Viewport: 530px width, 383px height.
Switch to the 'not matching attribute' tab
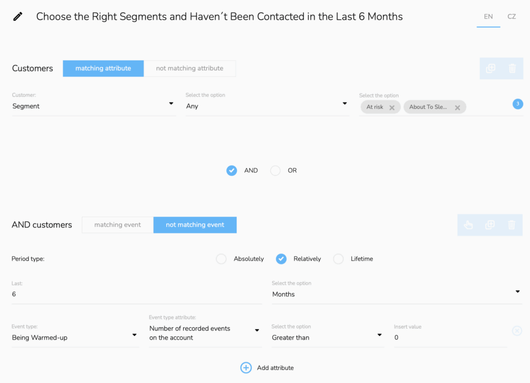tap(189, 68)
